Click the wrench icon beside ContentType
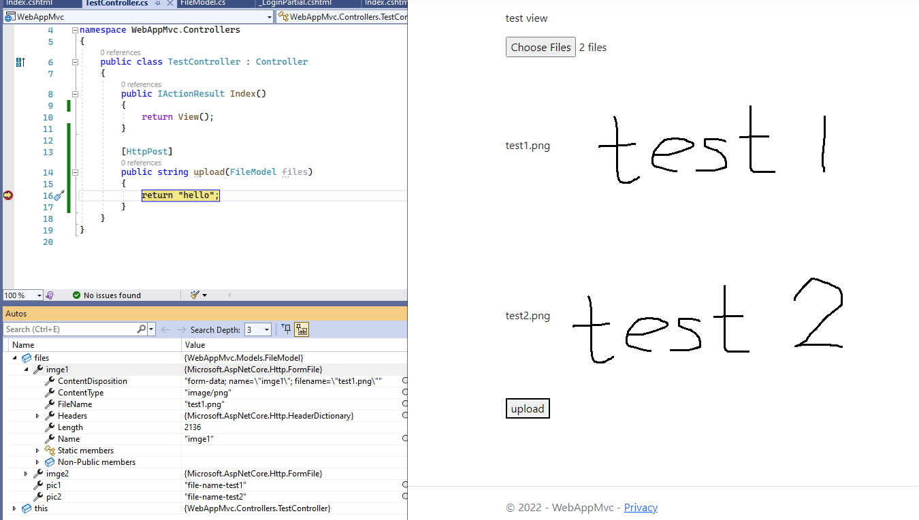Viewport: 919px width, 520px height. coord(50,393)
